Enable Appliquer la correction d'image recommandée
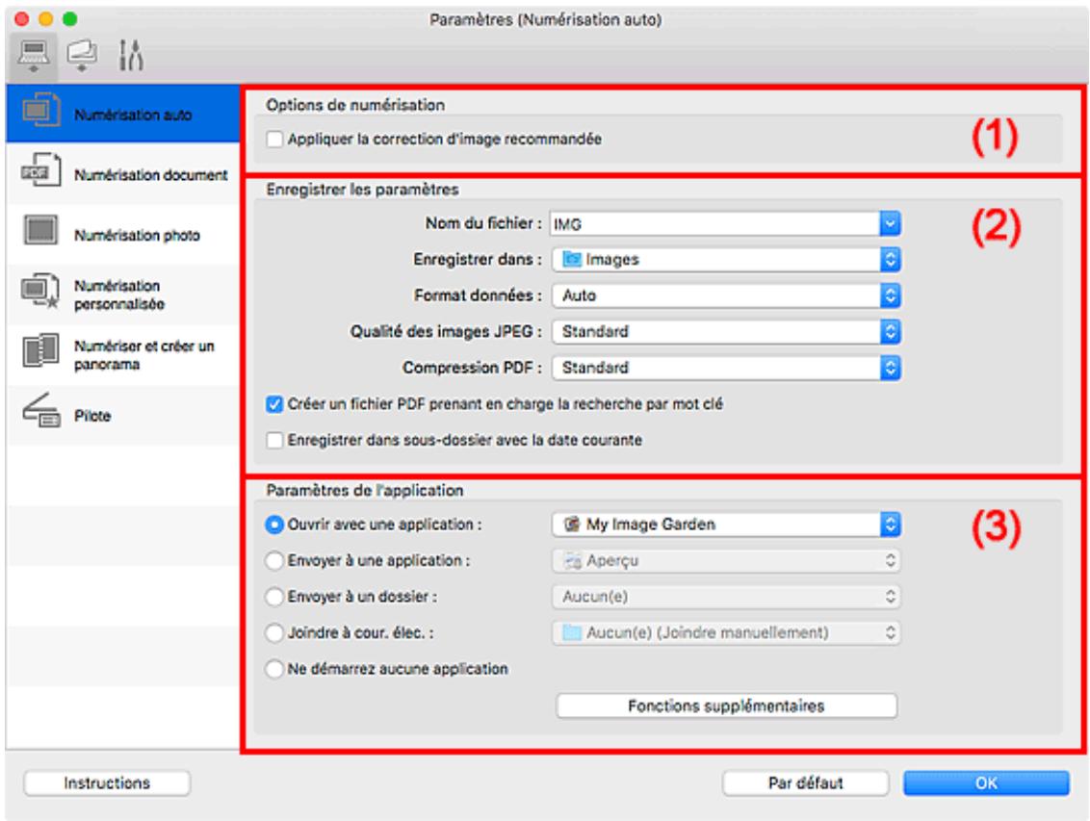This screenshot has width=1090, height=821. 275,140
